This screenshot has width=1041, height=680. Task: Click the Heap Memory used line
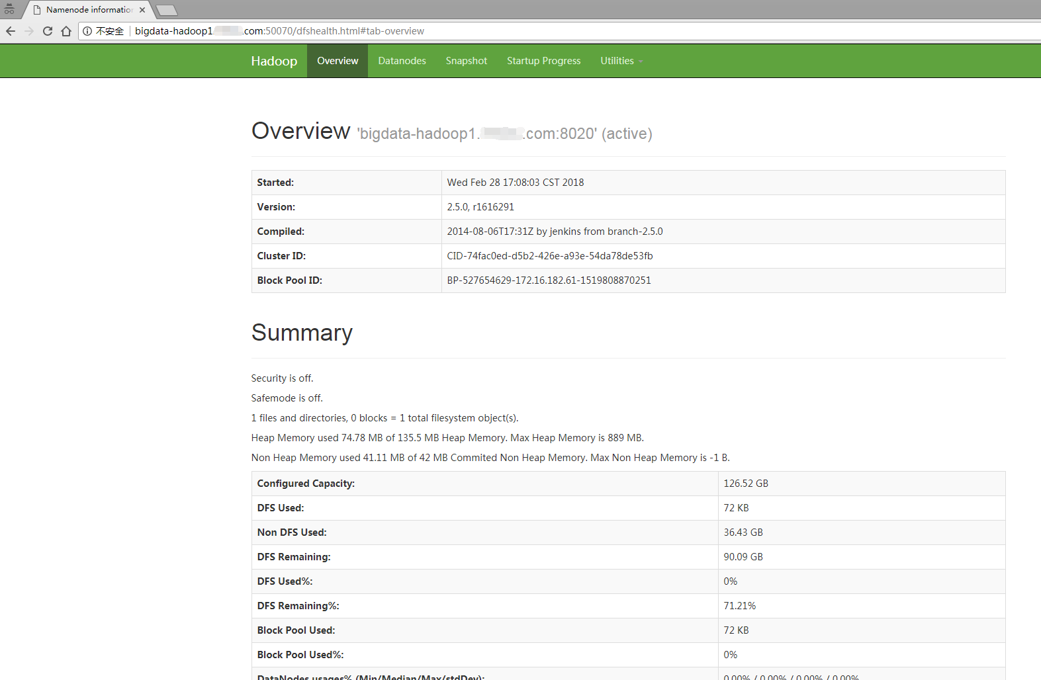pyautogui.click(x=447, y=438)
